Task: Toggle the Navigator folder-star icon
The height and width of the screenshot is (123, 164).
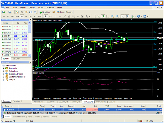Action: [x=26, y=12]
